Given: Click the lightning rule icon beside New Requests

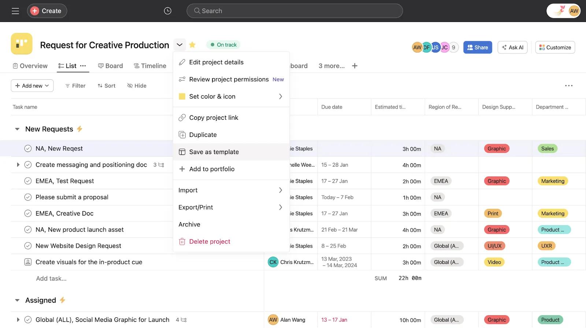Looking at the screenshot, I should point(79,129).
